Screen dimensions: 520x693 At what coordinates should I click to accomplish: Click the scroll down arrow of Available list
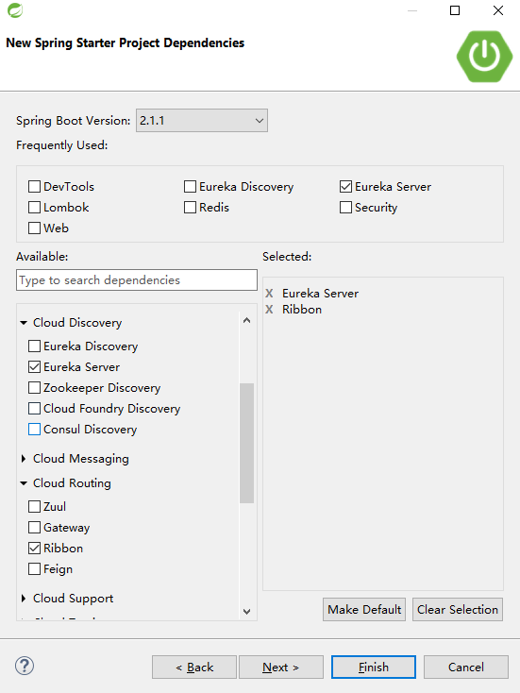(x=246, y=611)
